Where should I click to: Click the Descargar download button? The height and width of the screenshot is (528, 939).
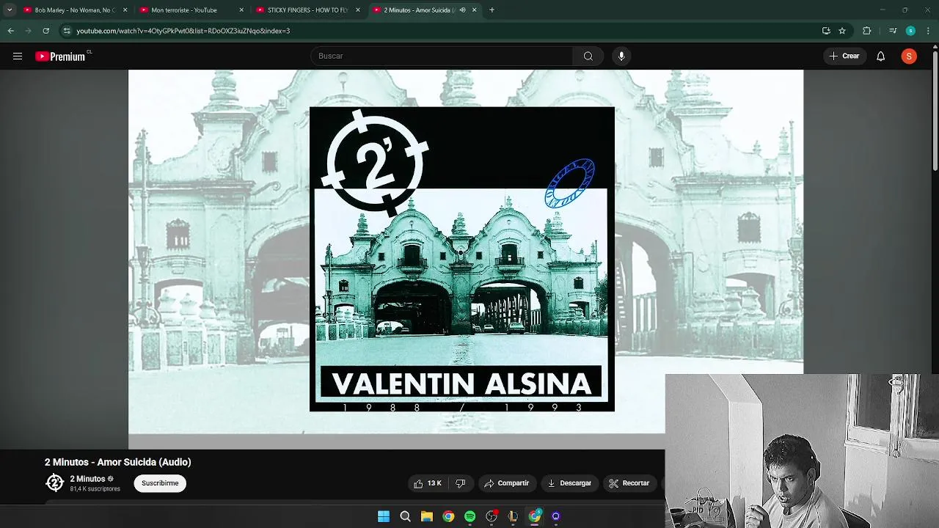click(569, 483)
